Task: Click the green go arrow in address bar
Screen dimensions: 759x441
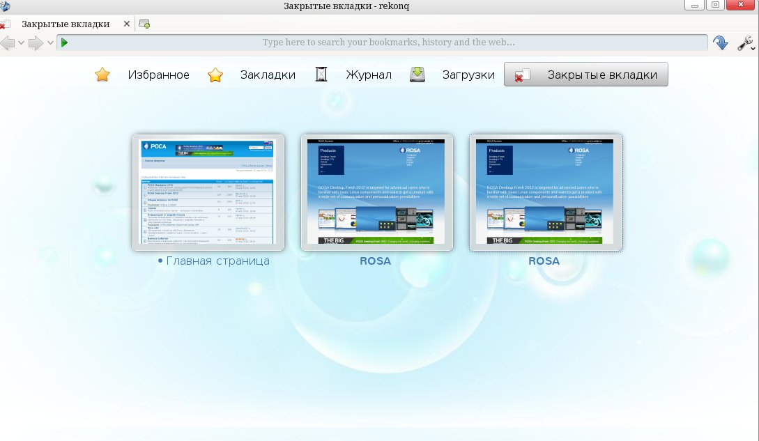Action: pyautogui.click(x=64, y=42)
